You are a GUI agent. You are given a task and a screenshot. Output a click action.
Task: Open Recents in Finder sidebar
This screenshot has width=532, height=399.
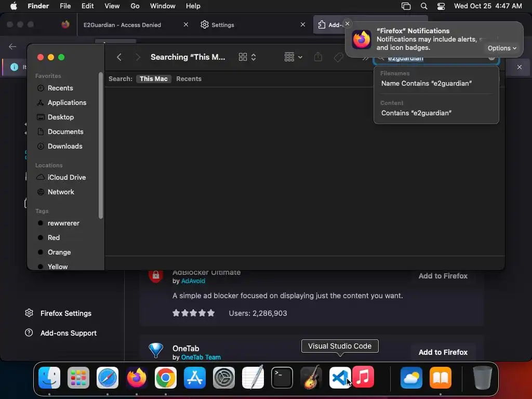click(x=60, y=88)
